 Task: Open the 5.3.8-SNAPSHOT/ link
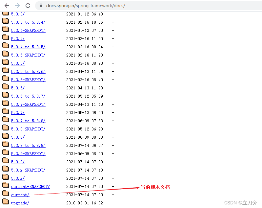(28, 129)
